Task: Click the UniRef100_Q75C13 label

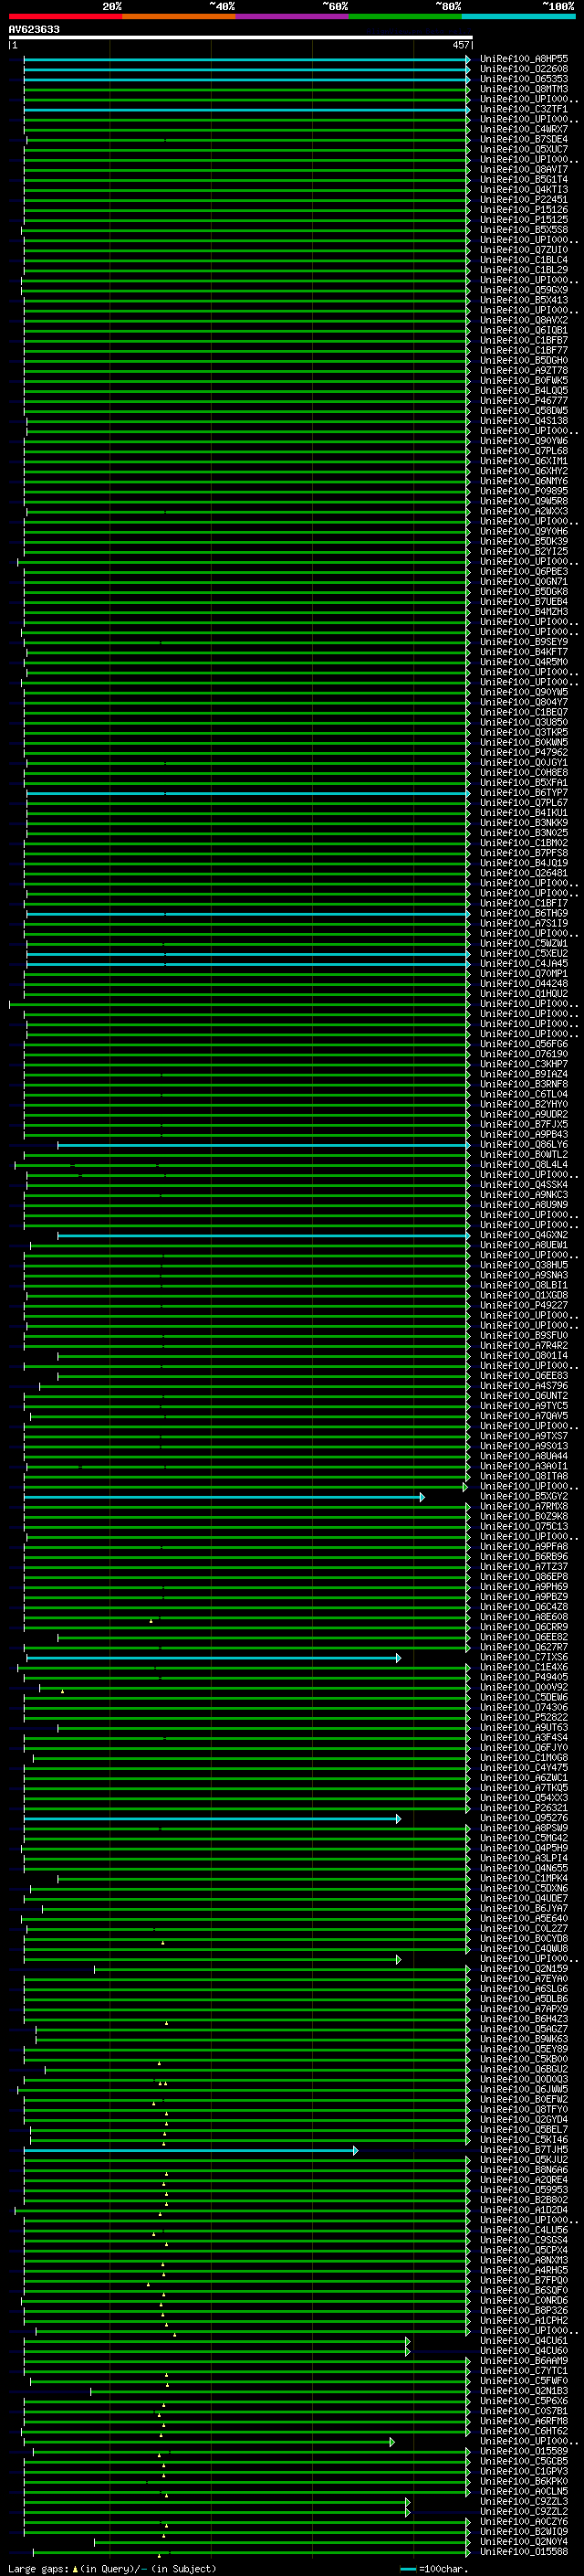Action: coord(524,1526)
